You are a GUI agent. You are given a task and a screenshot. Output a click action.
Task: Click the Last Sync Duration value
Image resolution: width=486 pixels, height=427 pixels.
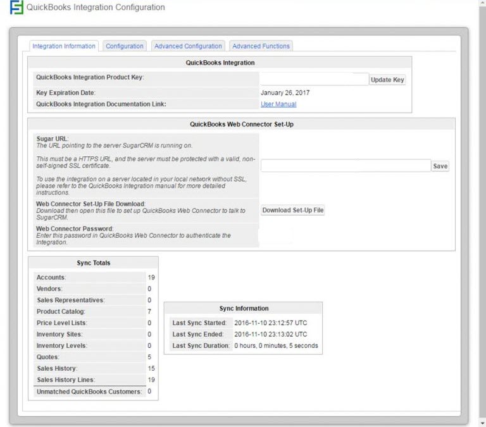tap(276, 346)
